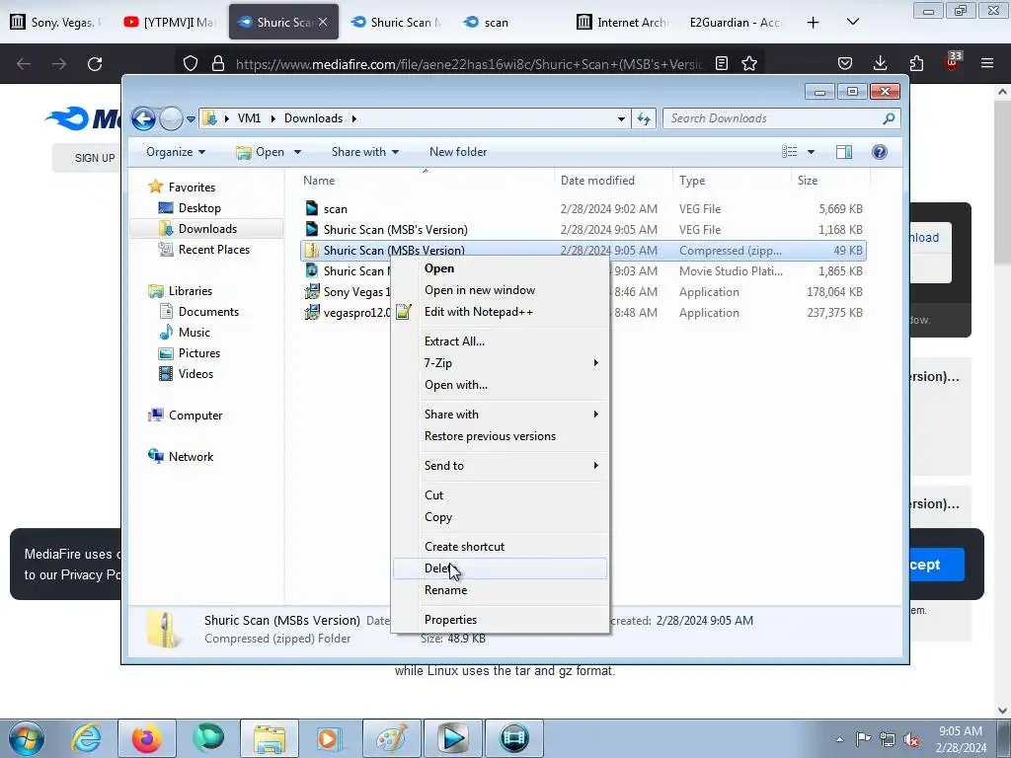1011x758 pixels.
Task: Select Computer in the navigation pane
Action: coord(194,416)
